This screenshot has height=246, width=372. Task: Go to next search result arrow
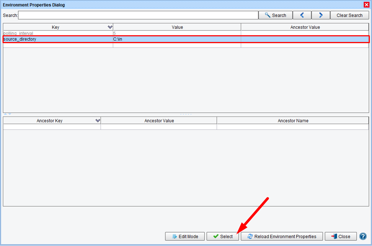tap(320, 15)
